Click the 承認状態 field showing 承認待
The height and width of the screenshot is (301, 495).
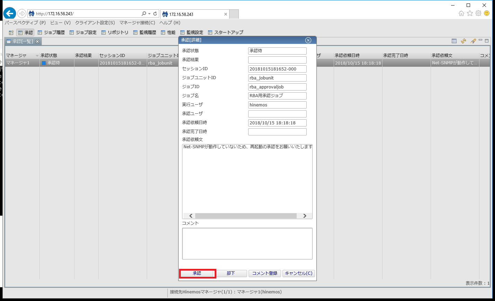(277, 51)
